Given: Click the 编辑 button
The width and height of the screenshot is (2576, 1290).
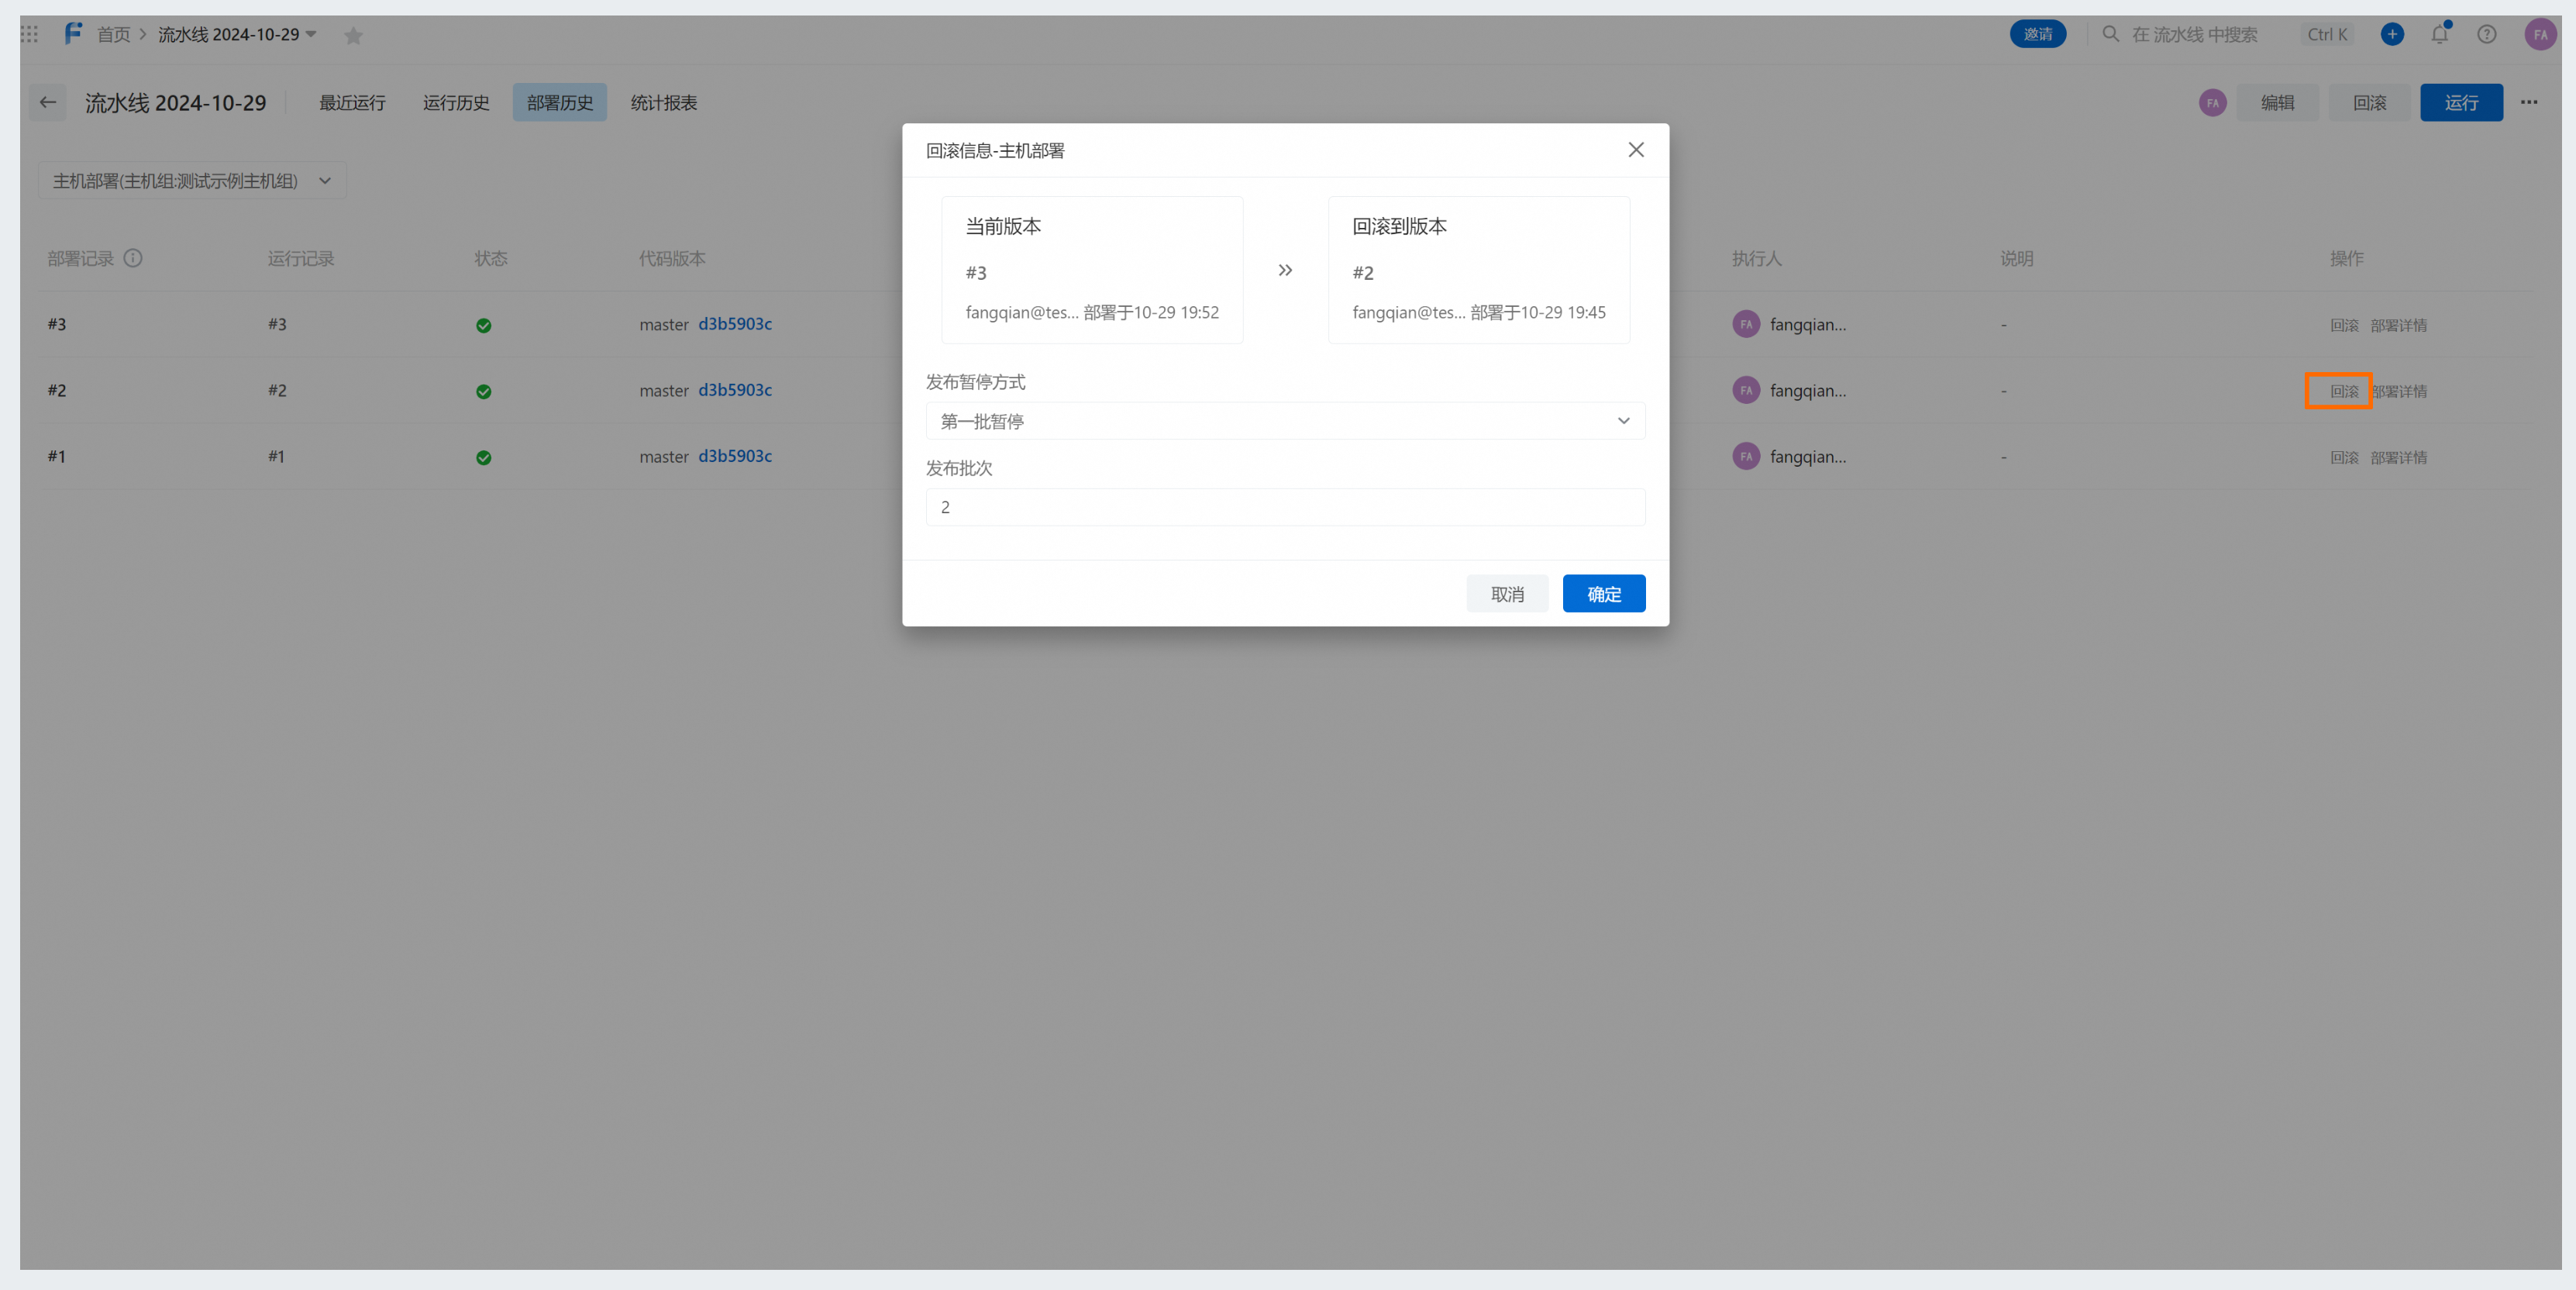Looking at the screenshot, I should pyautogui.click(x=2278, y=102).
